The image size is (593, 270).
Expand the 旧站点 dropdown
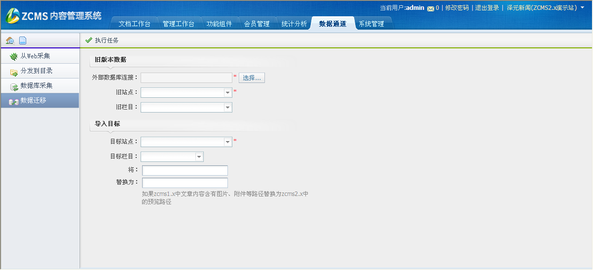227,93
